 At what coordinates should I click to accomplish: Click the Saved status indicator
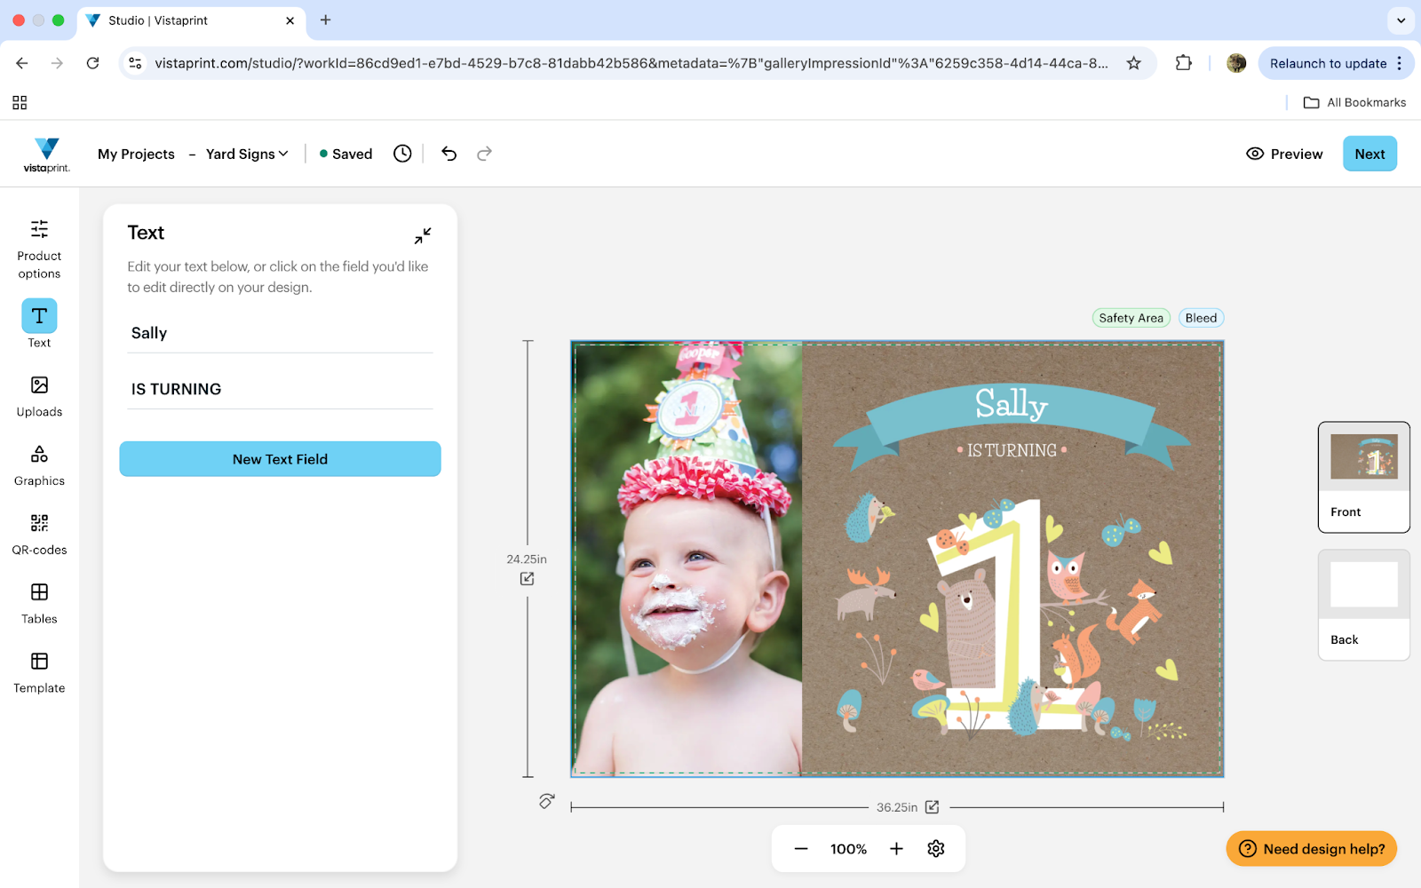point(346,154)
